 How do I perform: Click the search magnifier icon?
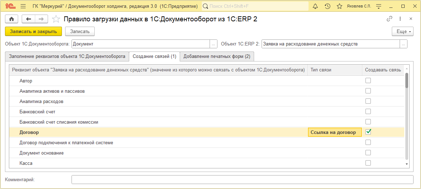[205, 6]
